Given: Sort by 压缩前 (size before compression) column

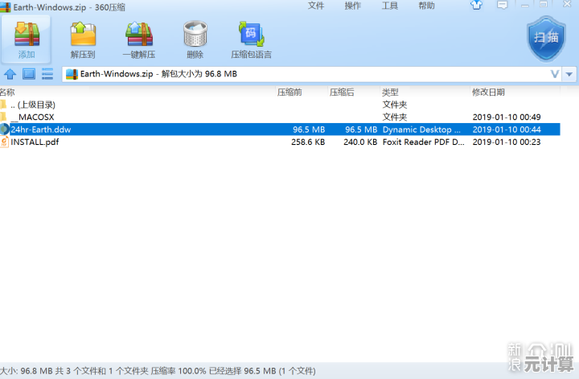Looking at the screenshot, I should tap(289, 93).
